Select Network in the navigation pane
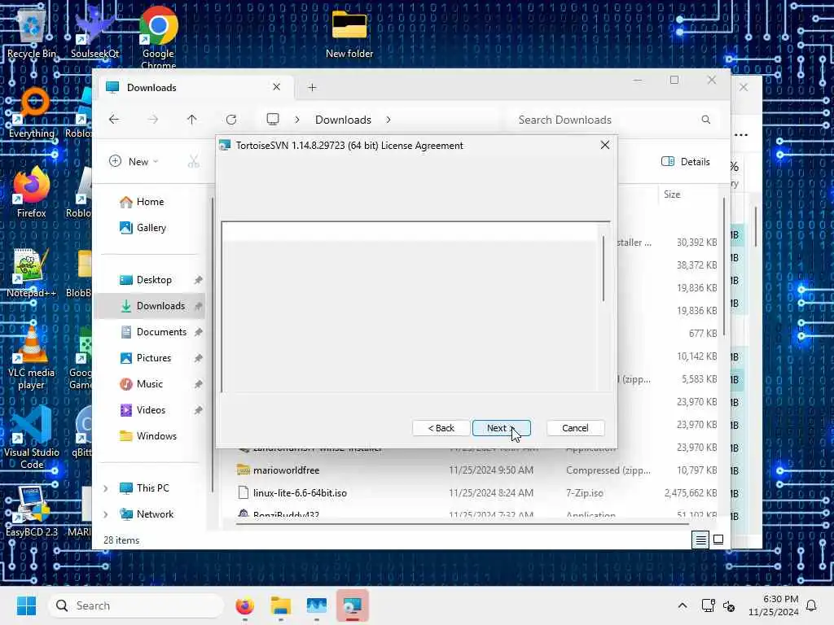 pos(155,514)
